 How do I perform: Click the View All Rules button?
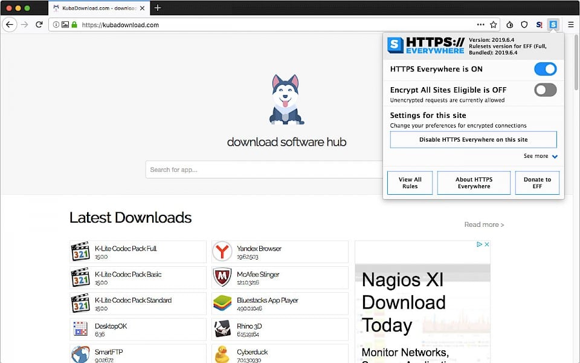click(410, 183)
